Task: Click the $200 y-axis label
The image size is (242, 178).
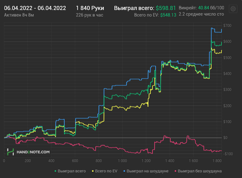Action: click(227, 106)
